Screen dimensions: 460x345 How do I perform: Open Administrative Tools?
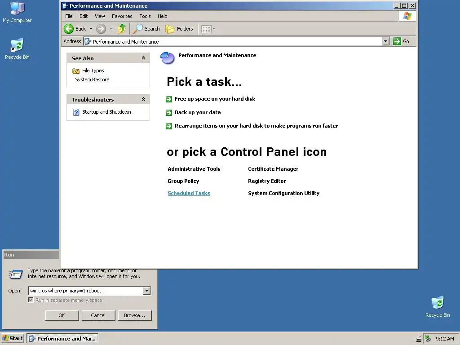pos(194,169)
